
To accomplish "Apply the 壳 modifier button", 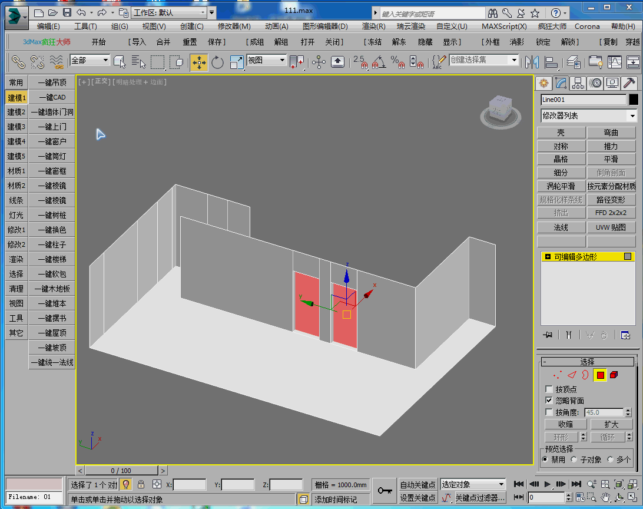I will [x=561, y=133].
